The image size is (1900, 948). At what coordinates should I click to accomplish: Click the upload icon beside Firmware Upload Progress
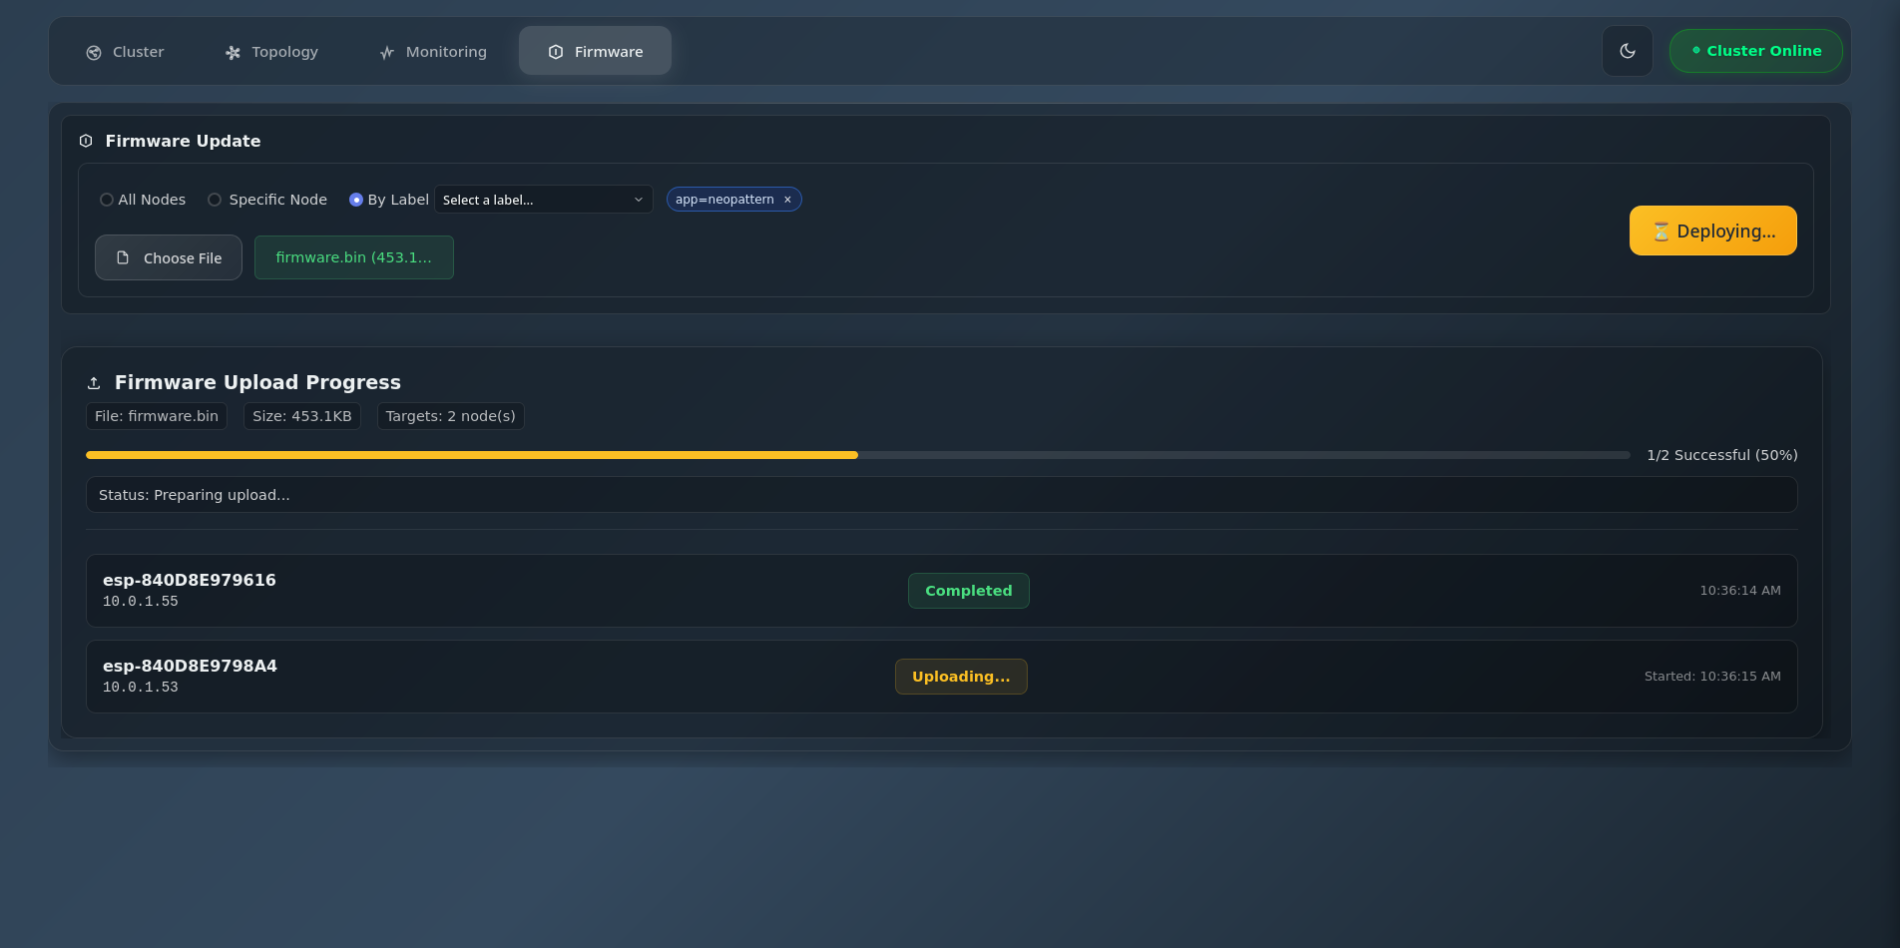[x=94, y=382]
